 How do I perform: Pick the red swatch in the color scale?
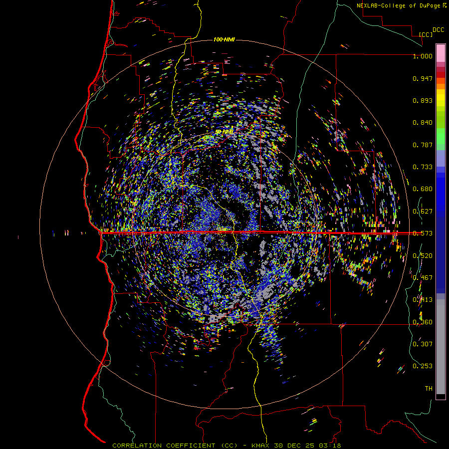click(x=441, y=75)
